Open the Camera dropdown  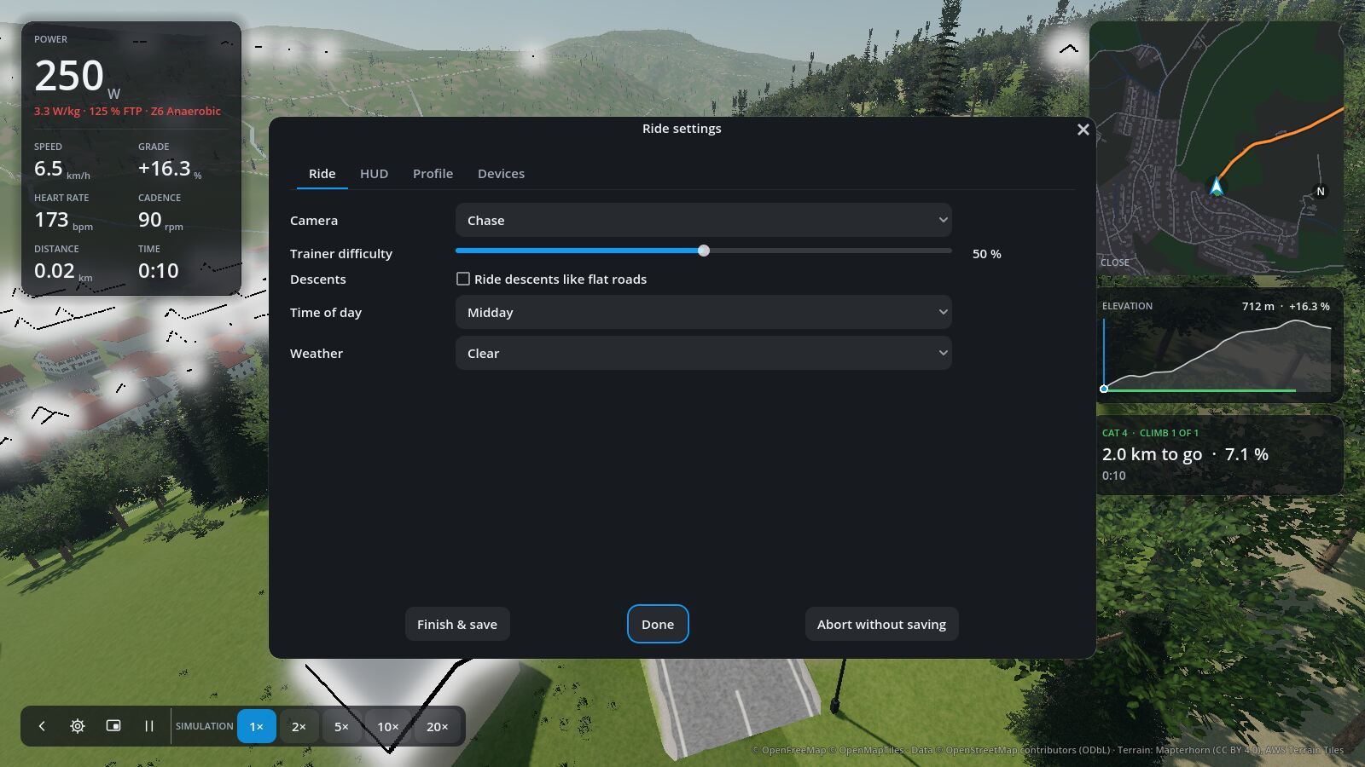703,220
